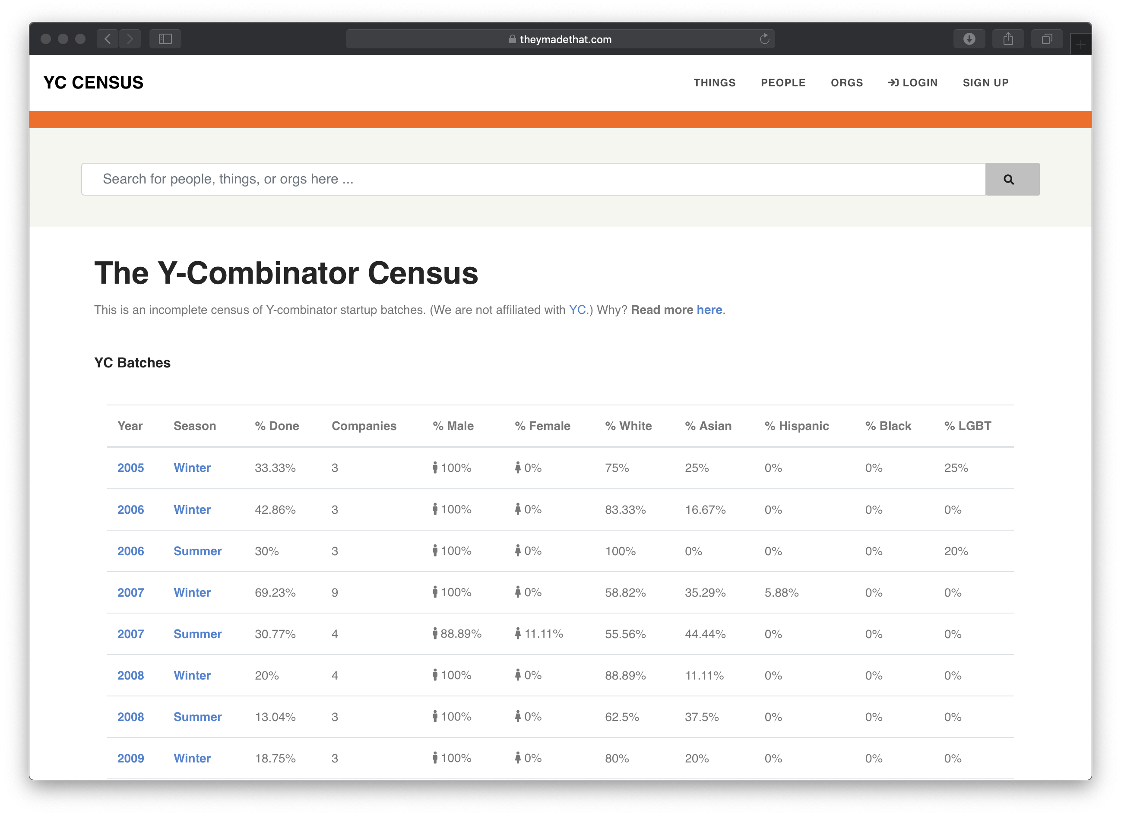The image size is (1121, 816).
Task: Click the '% Female' column header
Action: 542,426
